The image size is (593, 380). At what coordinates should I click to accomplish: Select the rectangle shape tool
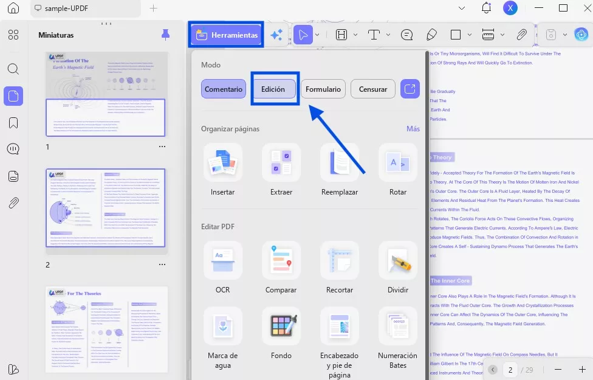[x=456, y=35]
